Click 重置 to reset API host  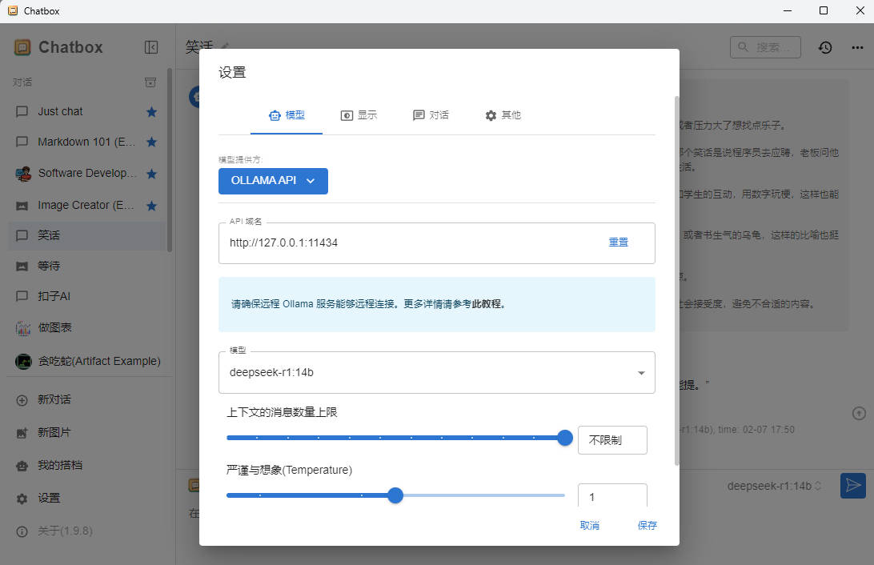pyautogui.click(x=618, y=242)
